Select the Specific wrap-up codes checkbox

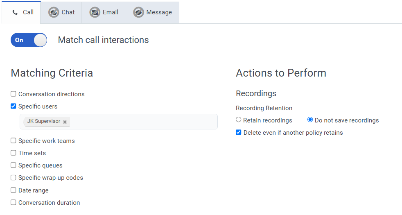coord(14,178)
